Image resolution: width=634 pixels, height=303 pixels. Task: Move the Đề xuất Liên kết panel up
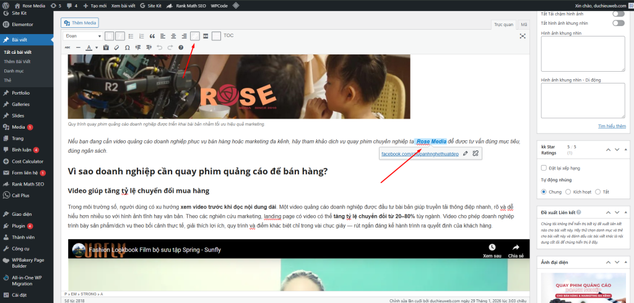pos(608,212)
